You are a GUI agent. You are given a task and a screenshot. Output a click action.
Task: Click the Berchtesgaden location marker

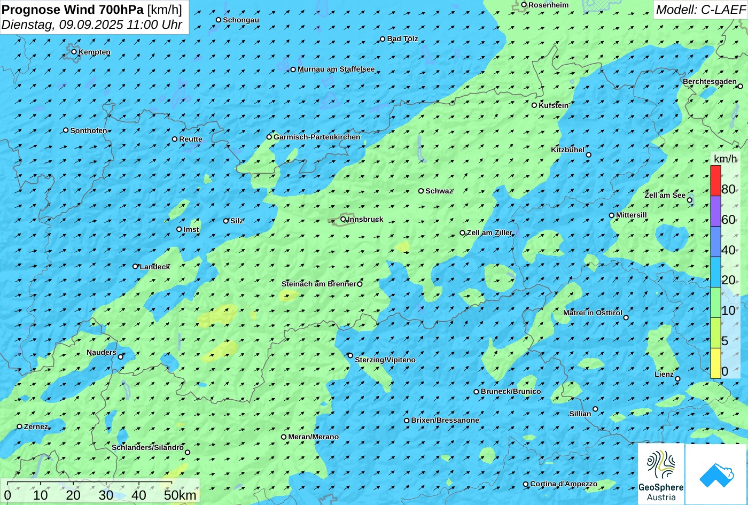[x=741, y=86]
